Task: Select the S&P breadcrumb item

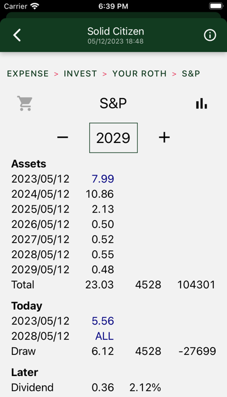Action: click(191, 74)
